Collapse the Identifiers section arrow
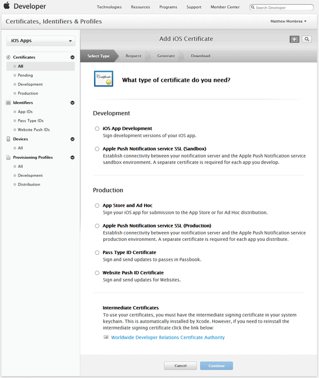Viewport: 319px width, 378px height. 72,103
